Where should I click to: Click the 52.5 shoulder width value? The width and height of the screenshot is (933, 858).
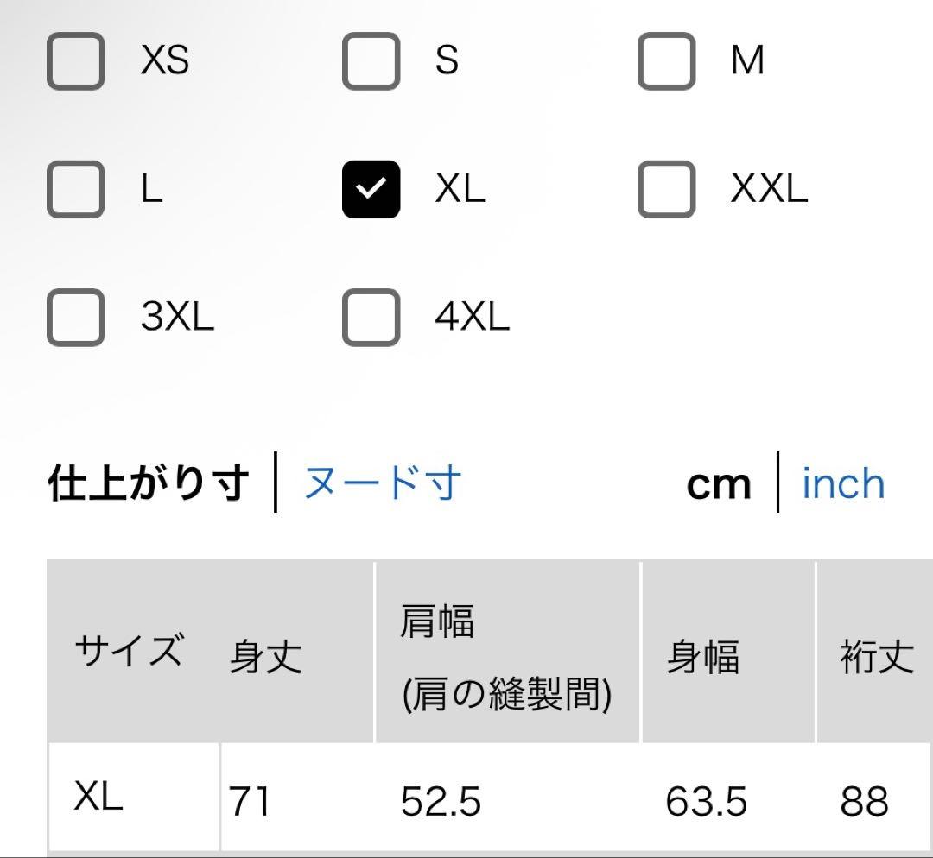point(441,801)
